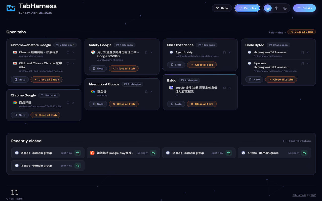Image resolution: width=322 pixels, height=201 pixels.
Task: Open the Pipelines · zhipeng.wu/TabHarness tab title
Action: tap(272, 65)
